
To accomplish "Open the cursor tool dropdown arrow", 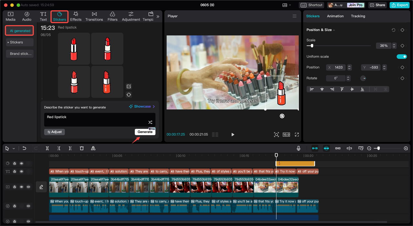I will [14, 149].
